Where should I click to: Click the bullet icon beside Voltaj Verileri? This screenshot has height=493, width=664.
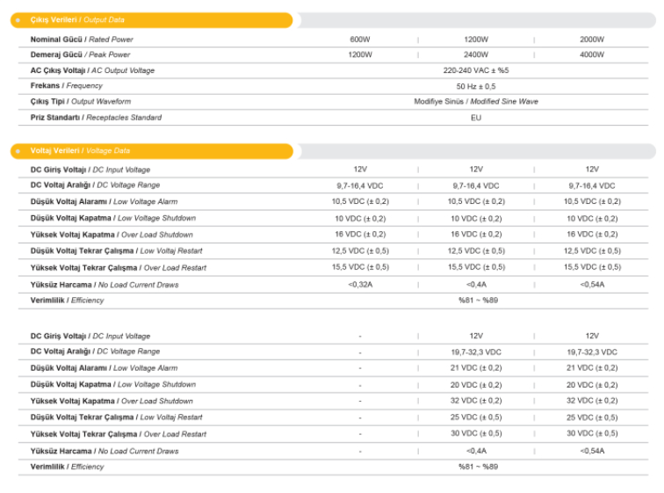[x=18, y=151]
